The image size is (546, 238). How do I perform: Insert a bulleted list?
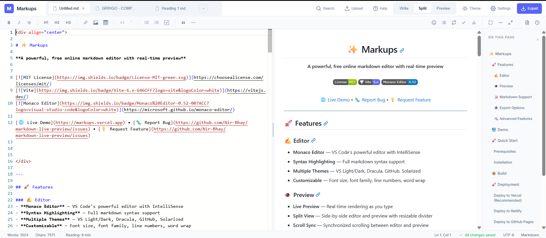tap(147, 23)
